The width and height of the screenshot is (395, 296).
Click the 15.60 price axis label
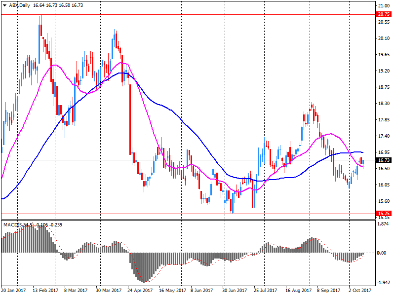384,201
